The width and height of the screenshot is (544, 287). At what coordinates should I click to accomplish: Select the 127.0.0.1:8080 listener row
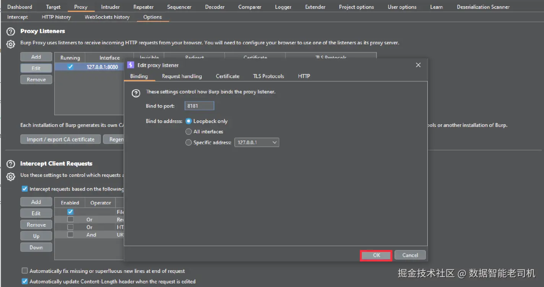[x=89, y=67]
